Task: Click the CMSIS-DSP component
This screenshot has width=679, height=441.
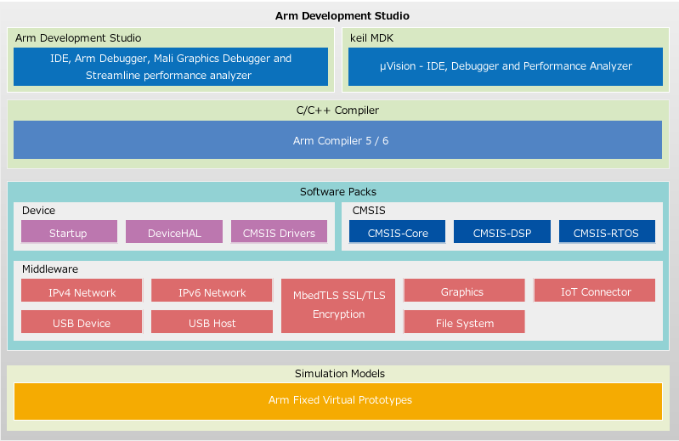Action: (502, 233)
